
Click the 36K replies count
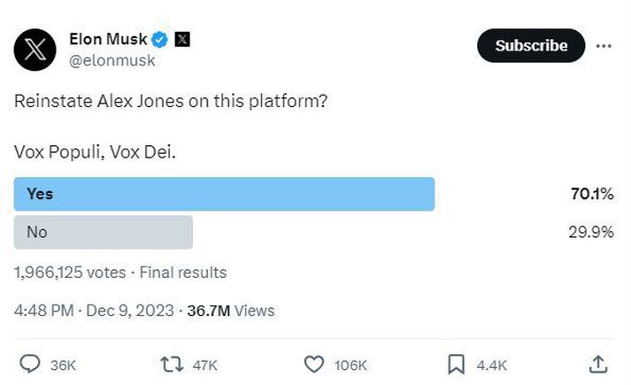(x=63, y=366)
